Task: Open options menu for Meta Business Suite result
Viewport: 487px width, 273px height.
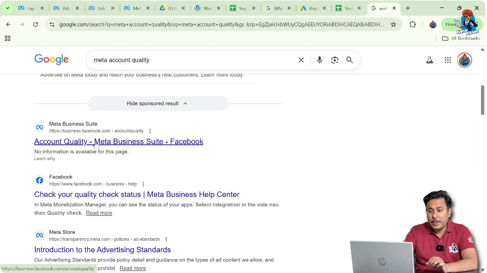Action: [150, 131]
